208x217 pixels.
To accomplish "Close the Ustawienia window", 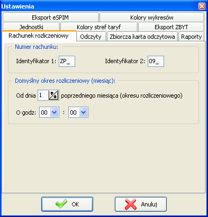I will point(202,6).
